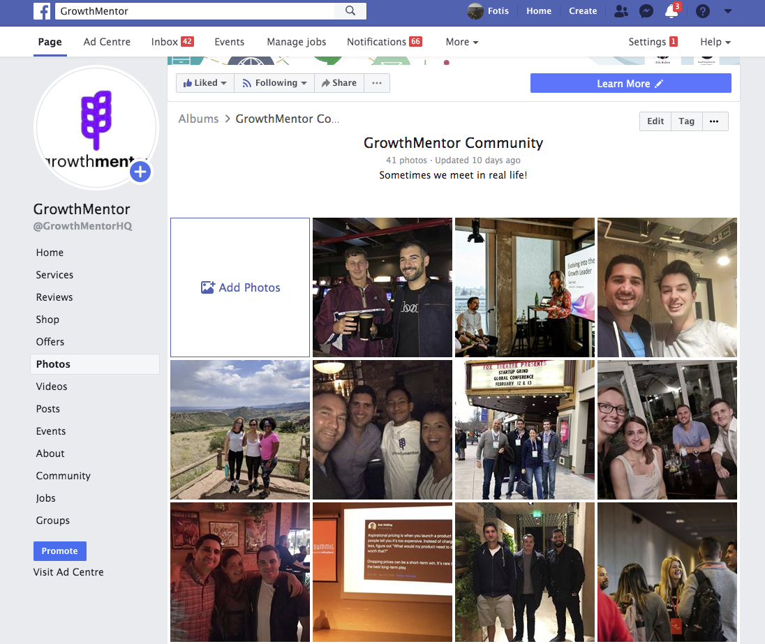Image resolution: width=765 pixels, height=644 pixels.
Task: Click the Facebook logo icon
Action: click(x=41, y=10)
